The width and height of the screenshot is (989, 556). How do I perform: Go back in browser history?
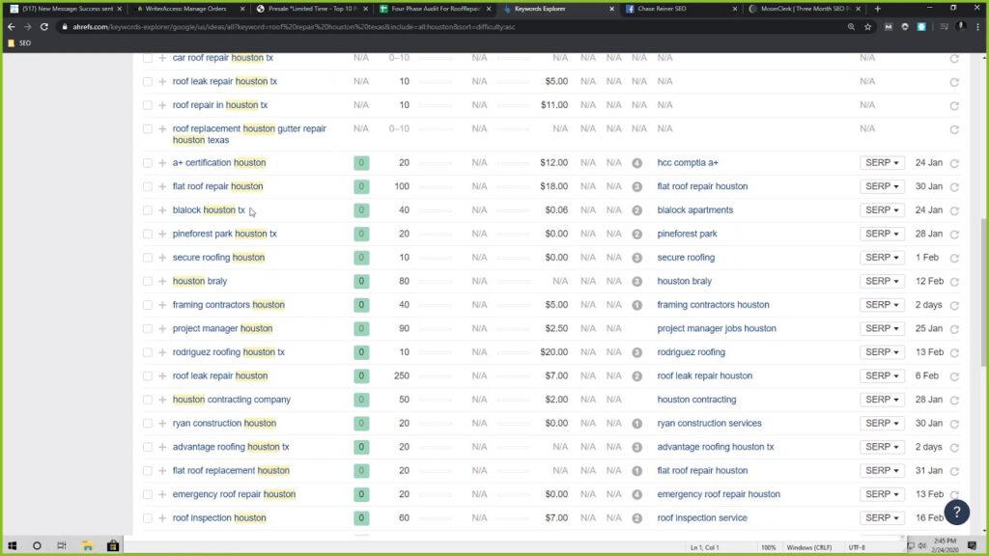tap(12, 27)
